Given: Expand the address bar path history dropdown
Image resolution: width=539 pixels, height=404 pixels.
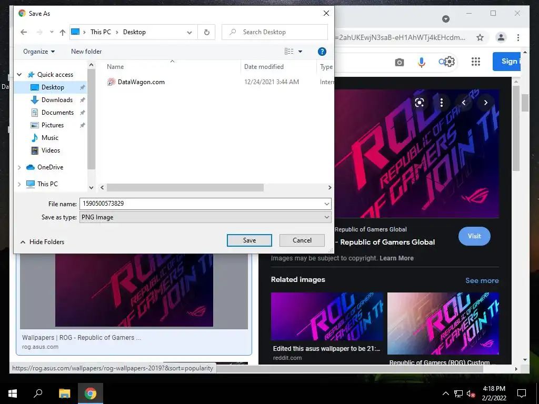Looking at the screenshot, I should 189,32.
